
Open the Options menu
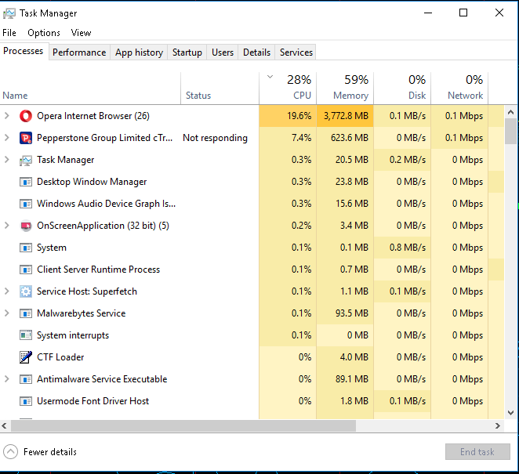coord(44,33)
